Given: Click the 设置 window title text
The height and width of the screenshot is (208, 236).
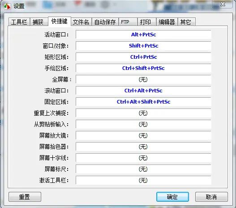Looking at the screenshot, I should pos(19,6).
